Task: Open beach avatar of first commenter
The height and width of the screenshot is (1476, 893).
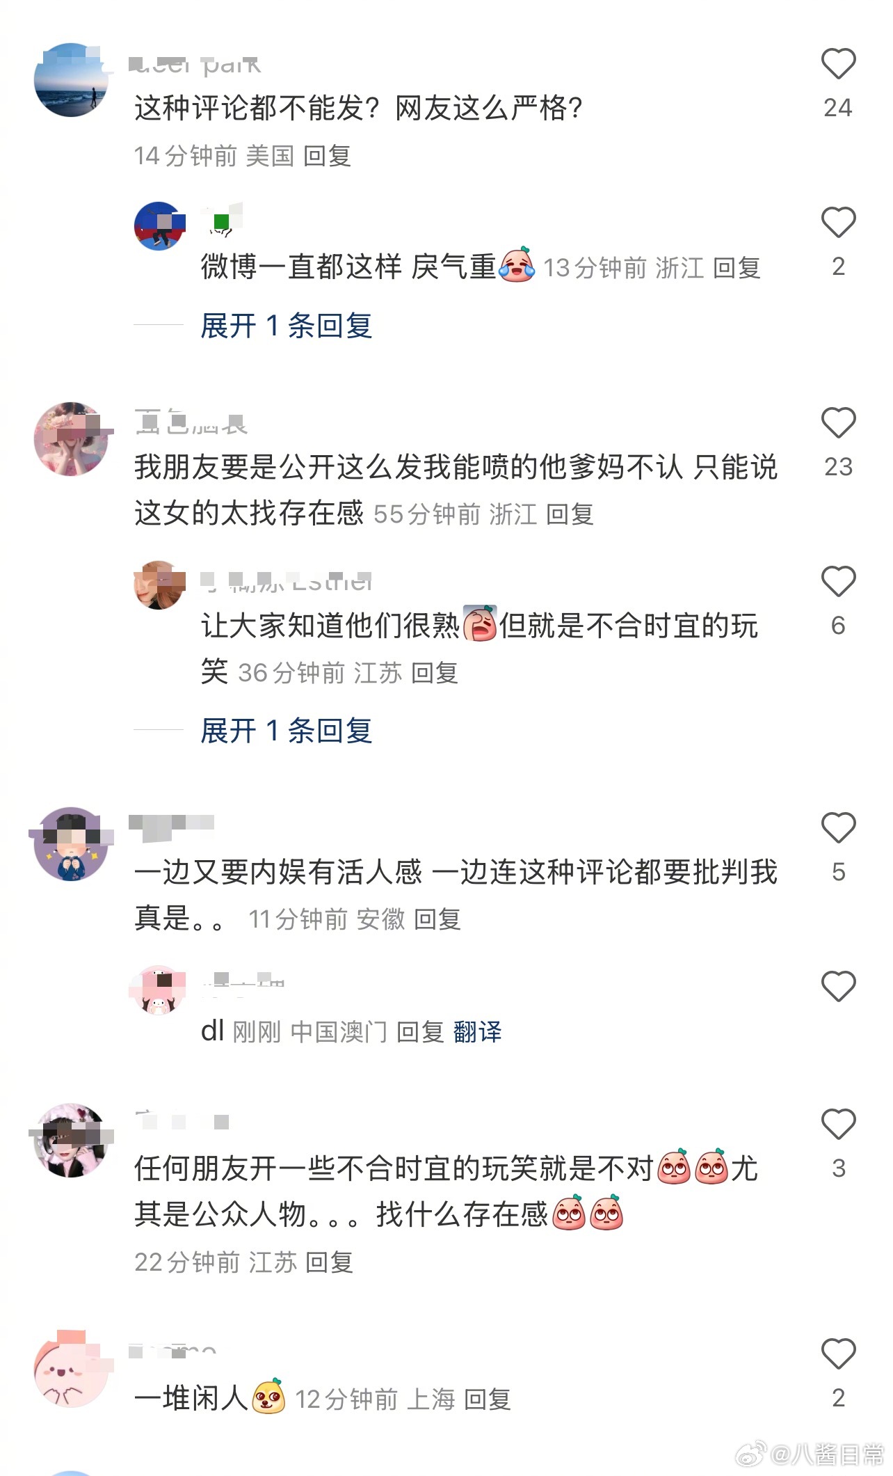Action: 71,80
